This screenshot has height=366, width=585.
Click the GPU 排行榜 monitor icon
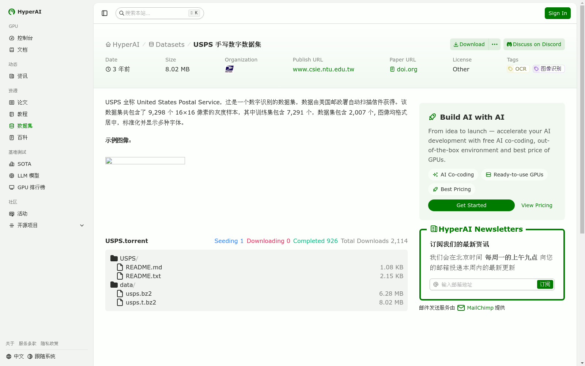coord(12,187)
